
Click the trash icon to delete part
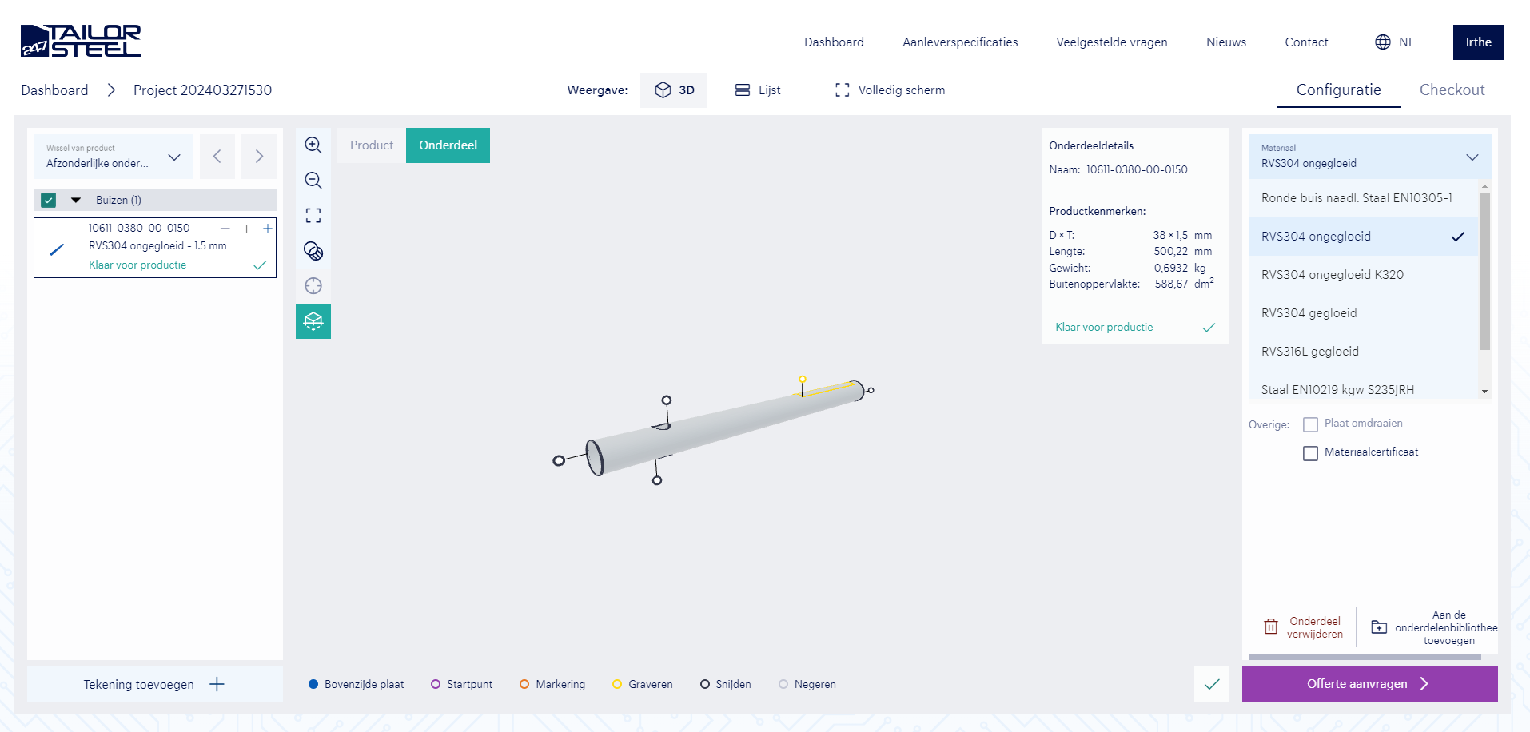point(1270,627)
